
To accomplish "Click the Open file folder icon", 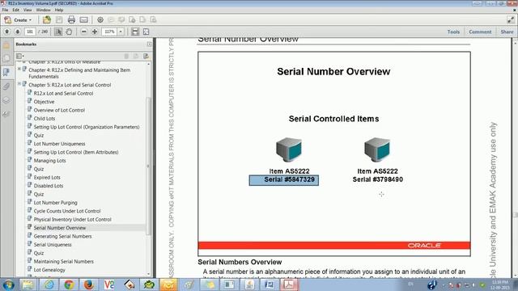I will (x=47, y=19).
